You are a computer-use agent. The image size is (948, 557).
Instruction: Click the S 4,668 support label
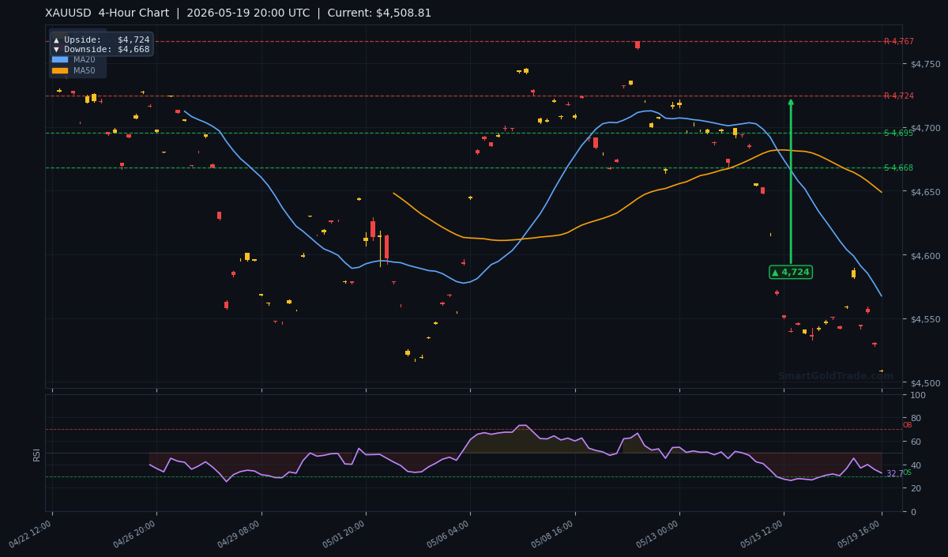click(898, 167)
